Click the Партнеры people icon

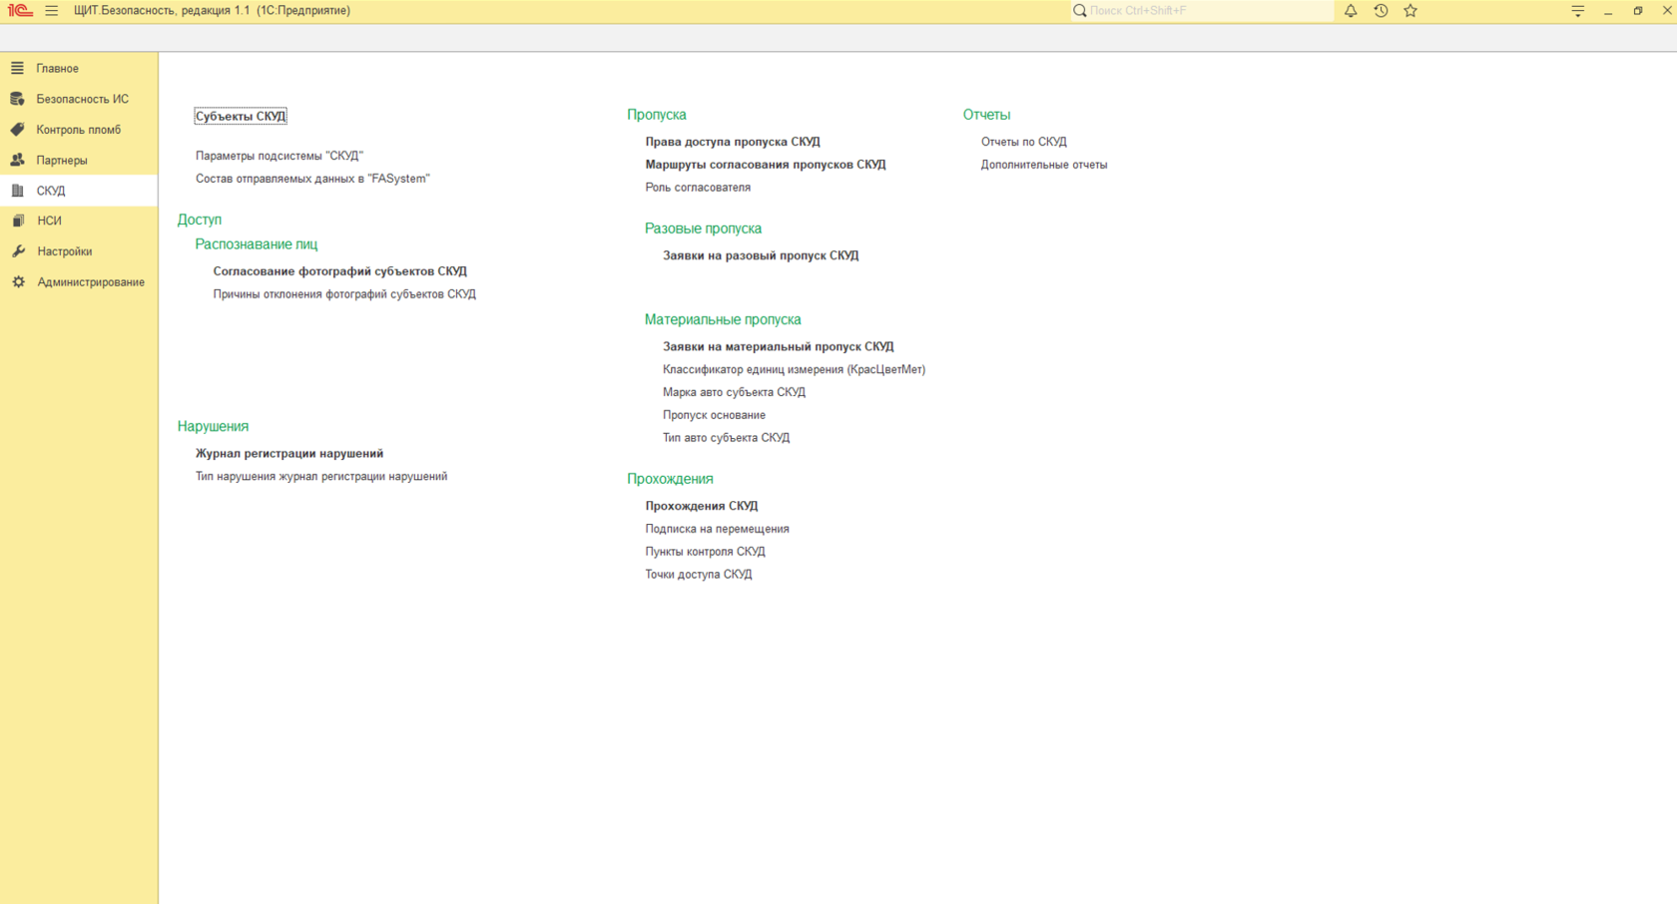(18, 160)
